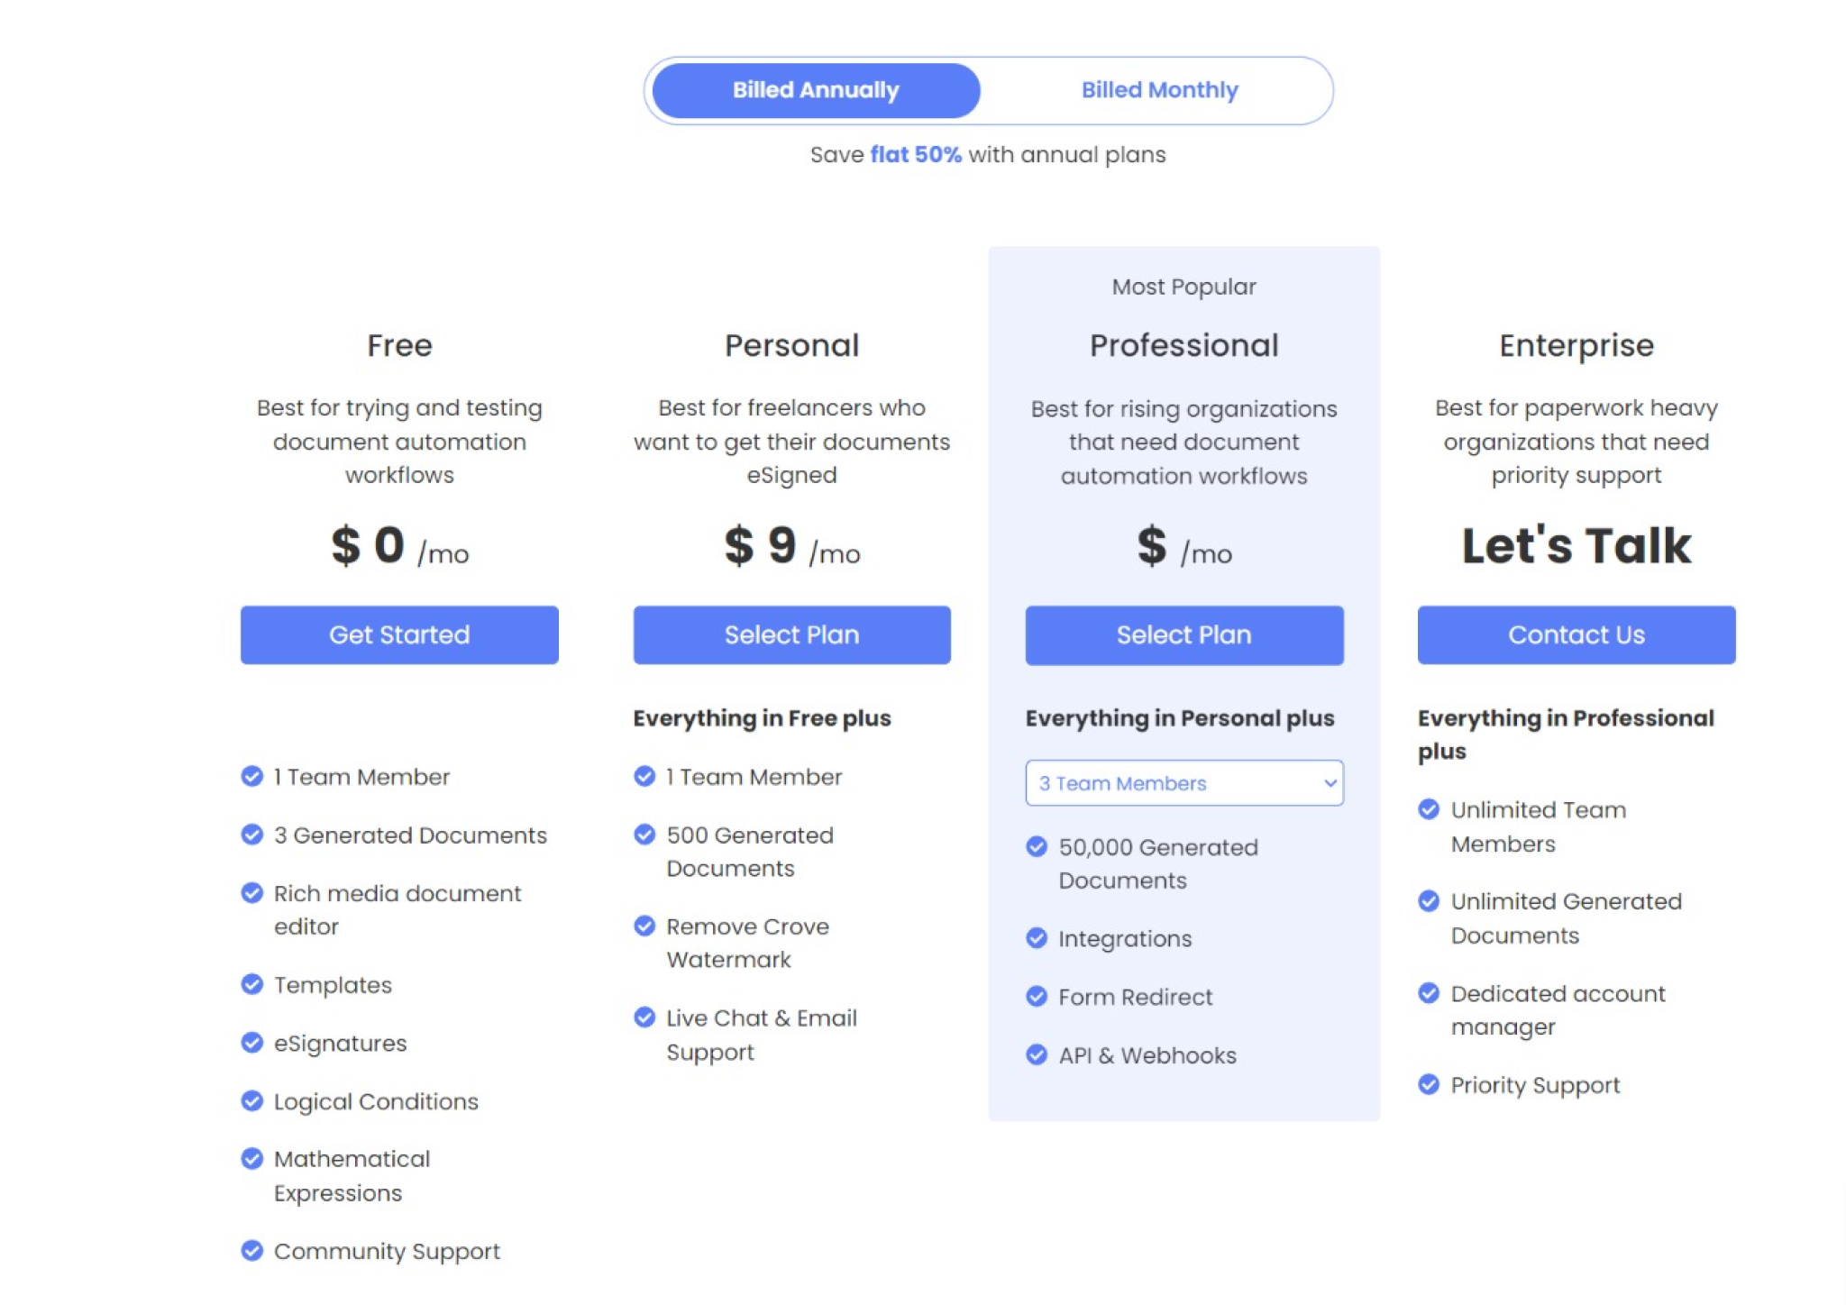Click checkmark icon next to API & Webhooks
This screenshot has height=1314, width=1846.
pos(1037,1054)
